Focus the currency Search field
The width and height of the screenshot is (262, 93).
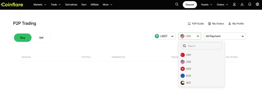202,46
